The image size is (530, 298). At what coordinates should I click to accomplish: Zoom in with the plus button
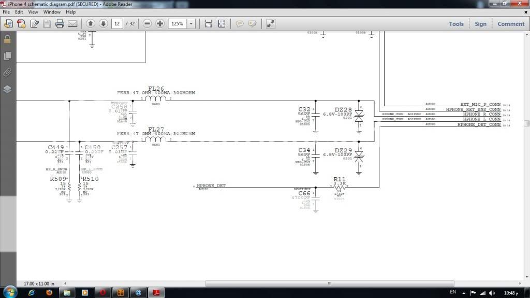pos(160,24)
